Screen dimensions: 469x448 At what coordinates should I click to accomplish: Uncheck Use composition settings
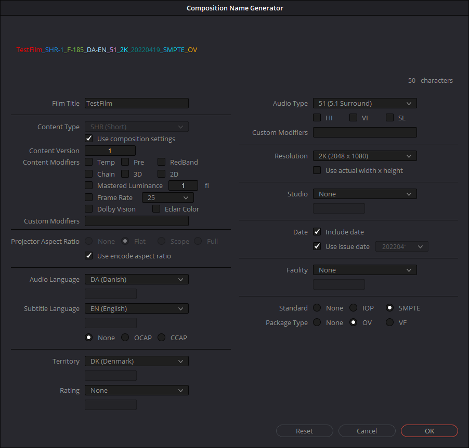pyautogui.click(x=89, y=139)
